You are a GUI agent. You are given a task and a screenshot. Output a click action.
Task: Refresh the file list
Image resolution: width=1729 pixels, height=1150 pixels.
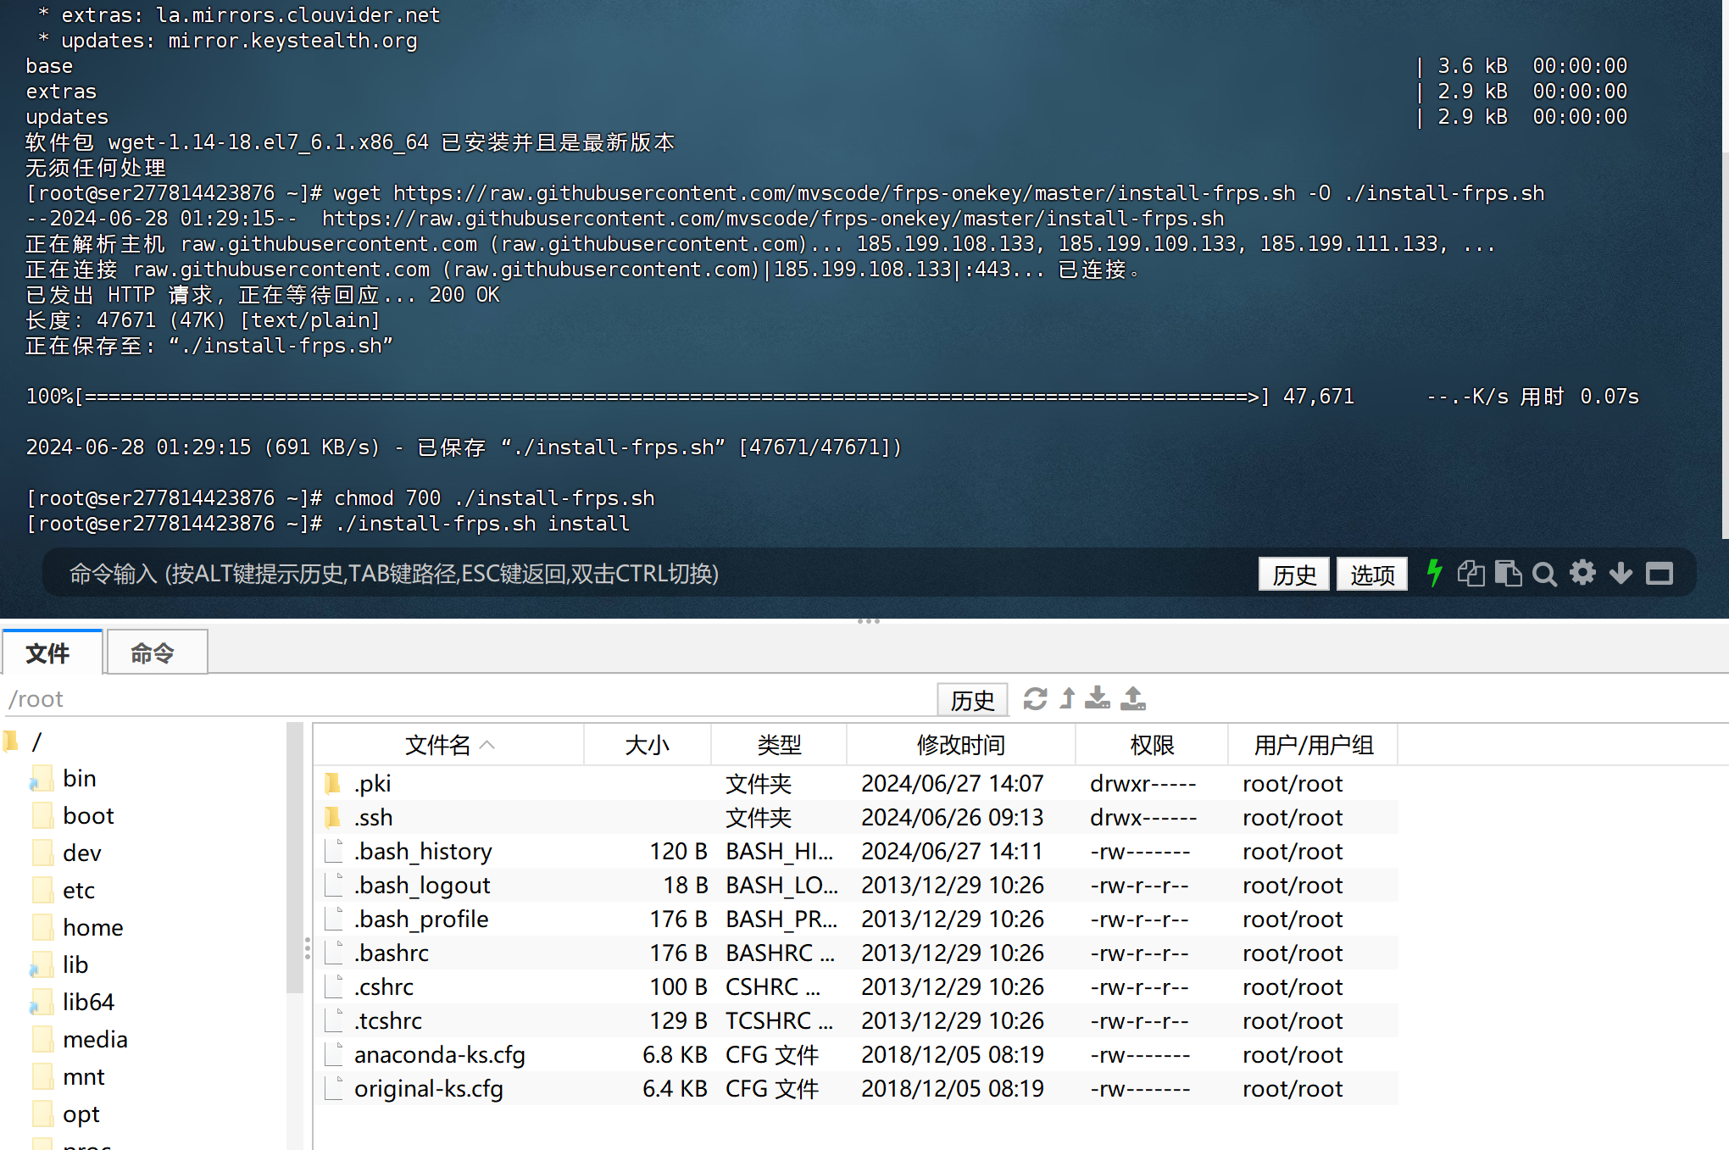click(x=1036, y=699)
